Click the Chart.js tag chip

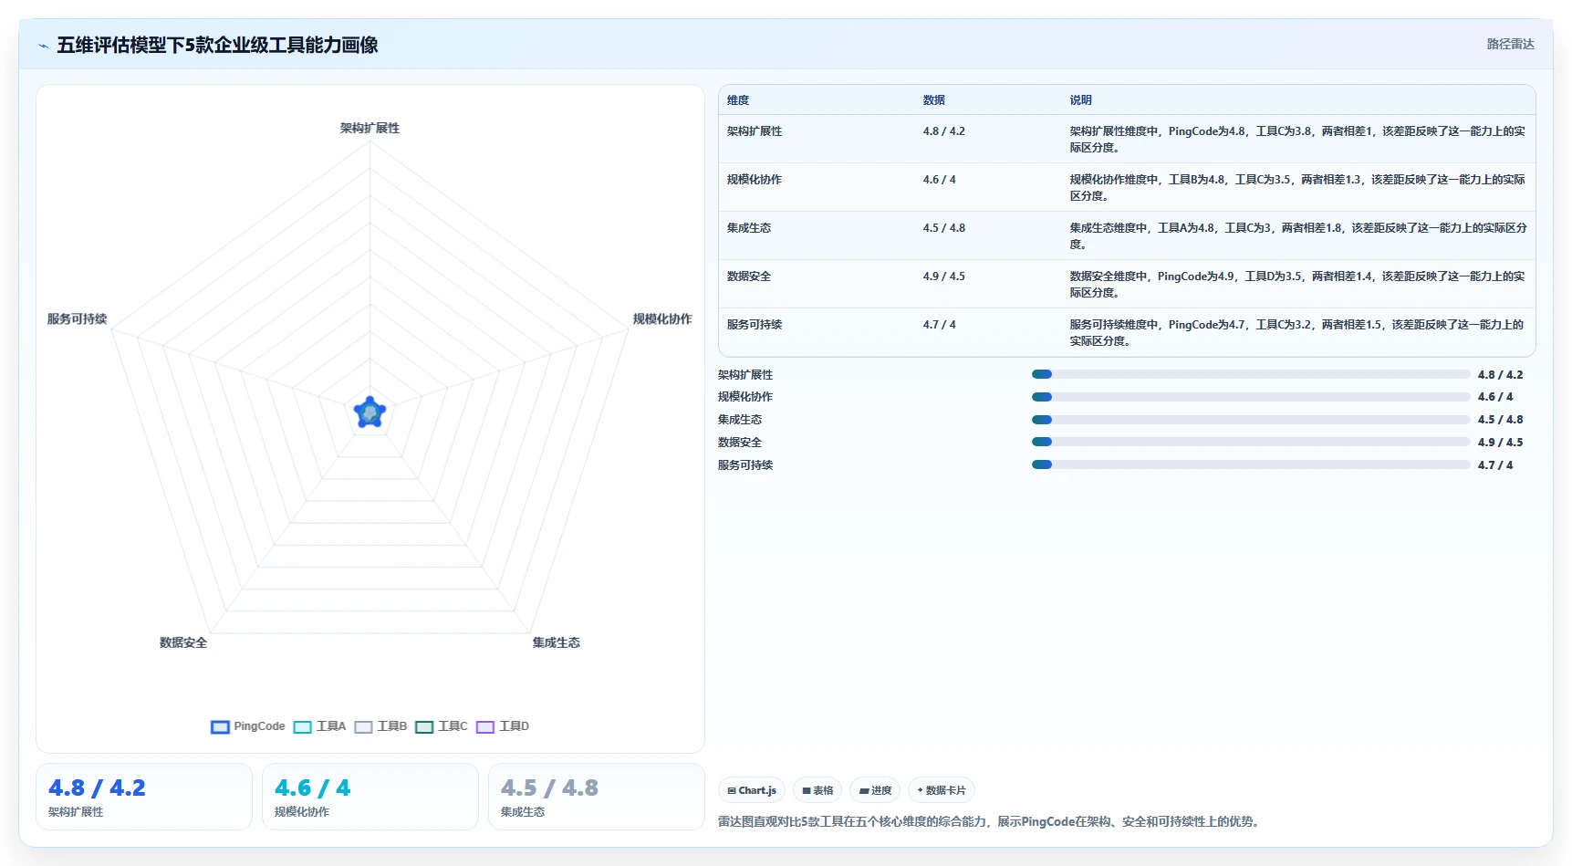pos(752,790)
